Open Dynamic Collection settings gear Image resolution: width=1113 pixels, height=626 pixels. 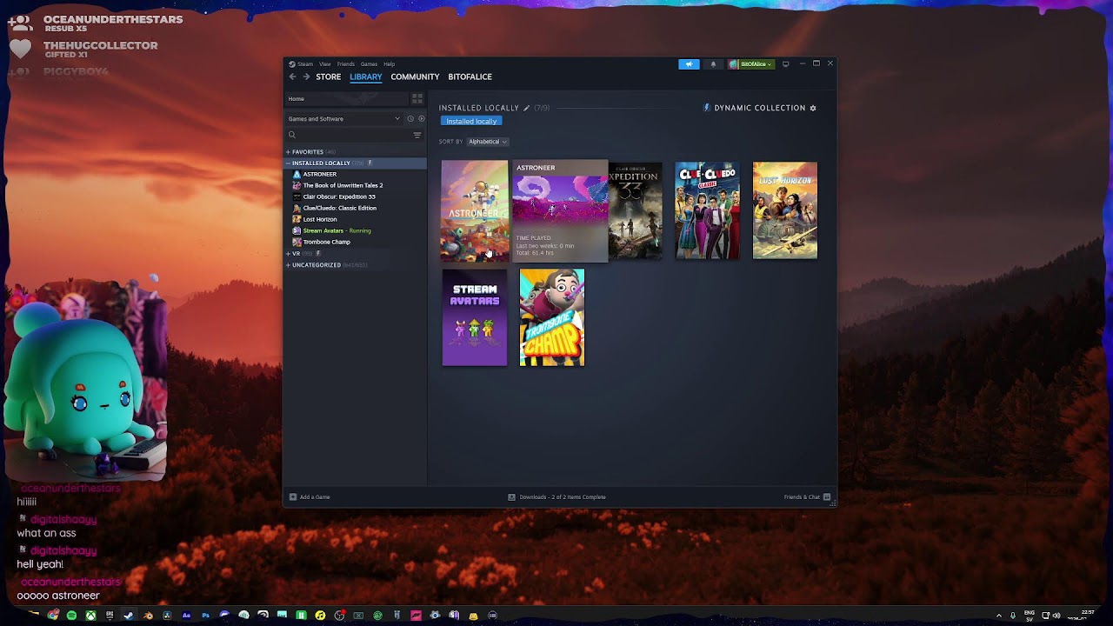813,108
